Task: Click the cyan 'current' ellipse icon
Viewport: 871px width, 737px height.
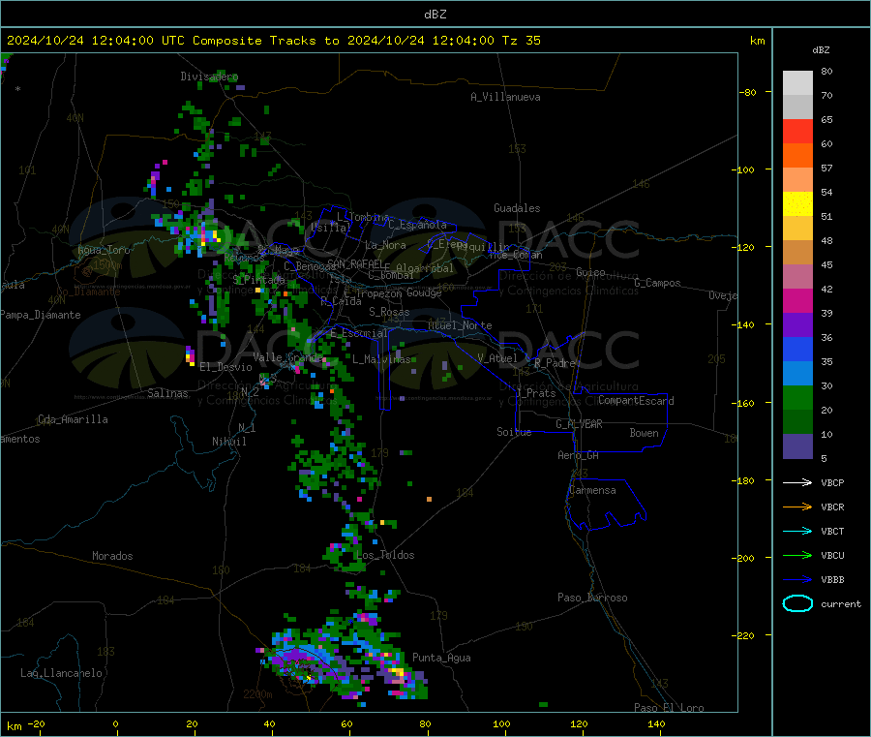Action: tap(797, 603)
